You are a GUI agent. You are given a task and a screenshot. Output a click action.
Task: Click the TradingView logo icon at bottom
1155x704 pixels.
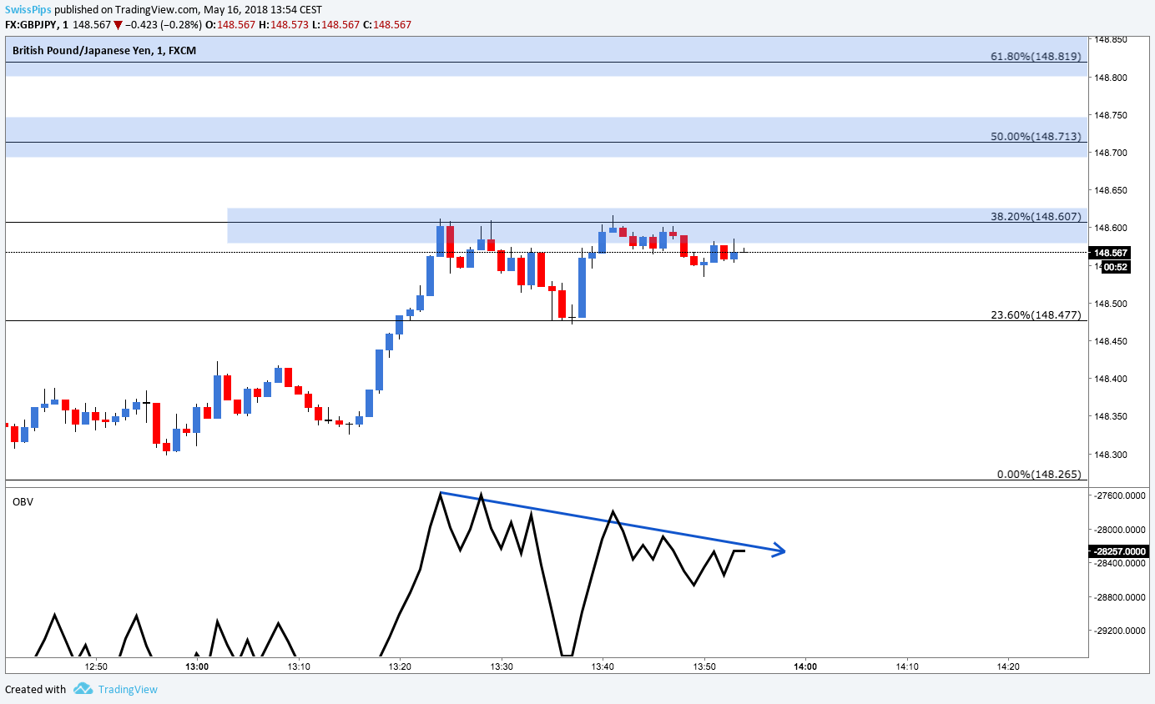tap(83, 689)
